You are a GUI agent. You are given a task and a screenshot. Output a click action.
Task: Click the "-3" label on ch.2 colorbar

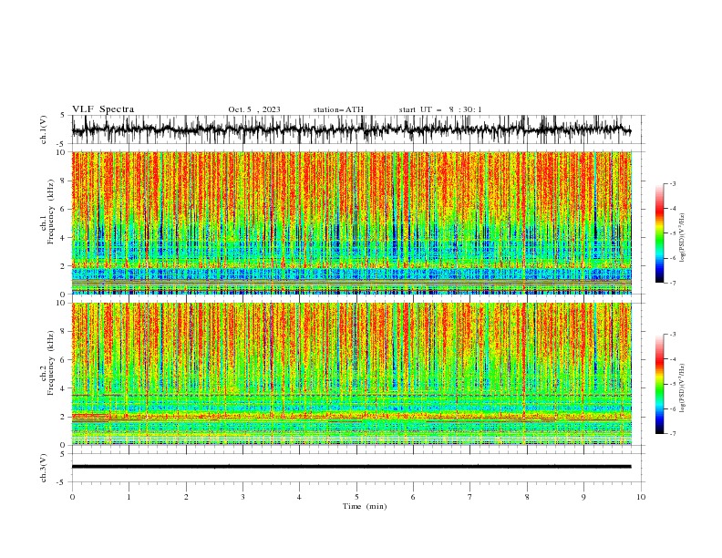click(x=672, y=335)
